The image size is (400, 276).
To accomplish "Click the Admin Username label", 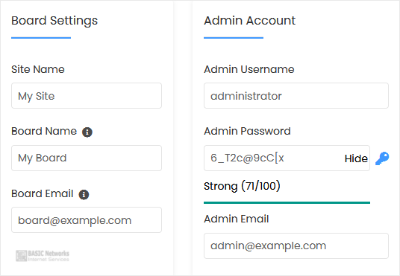I will [249, 69].
